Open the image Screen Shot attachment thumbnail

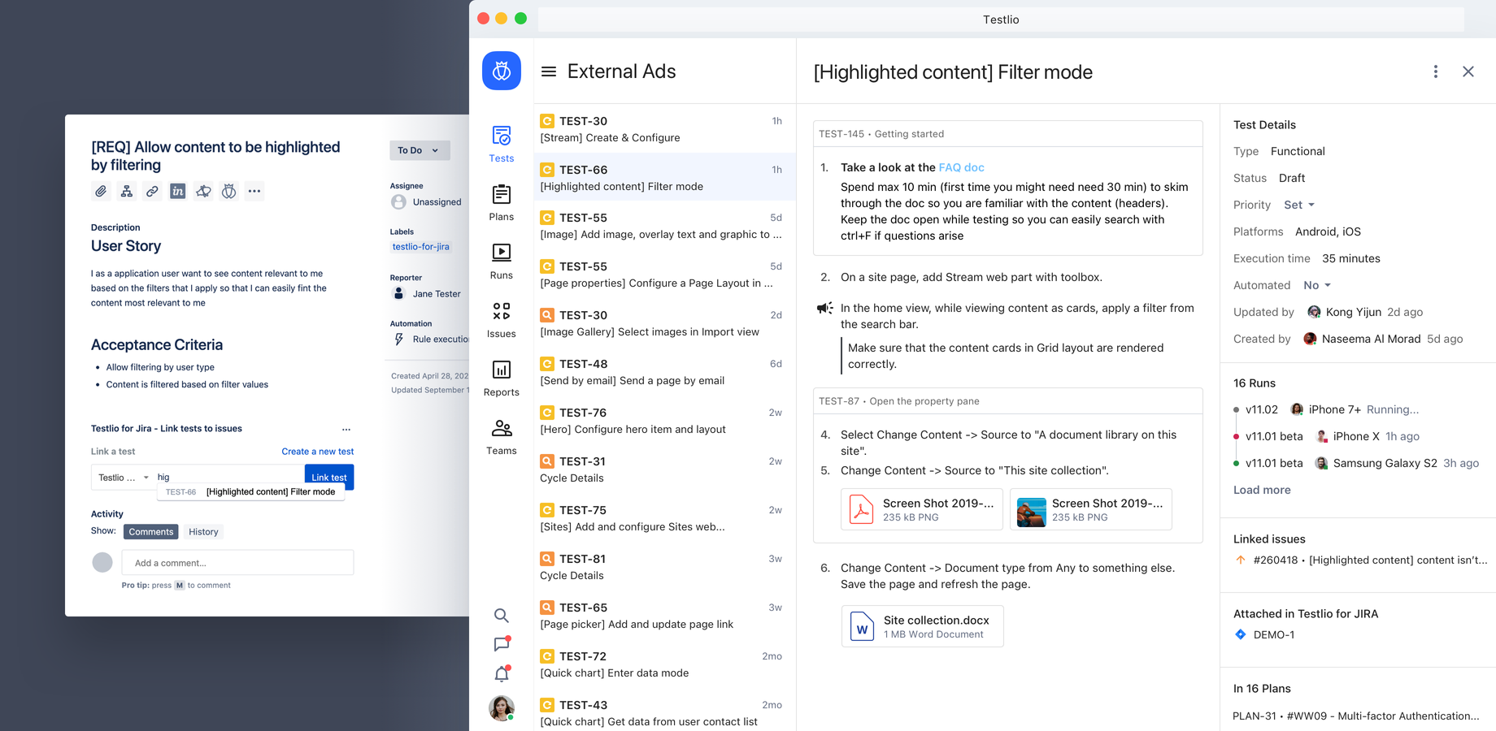(x=1031, y=512)
